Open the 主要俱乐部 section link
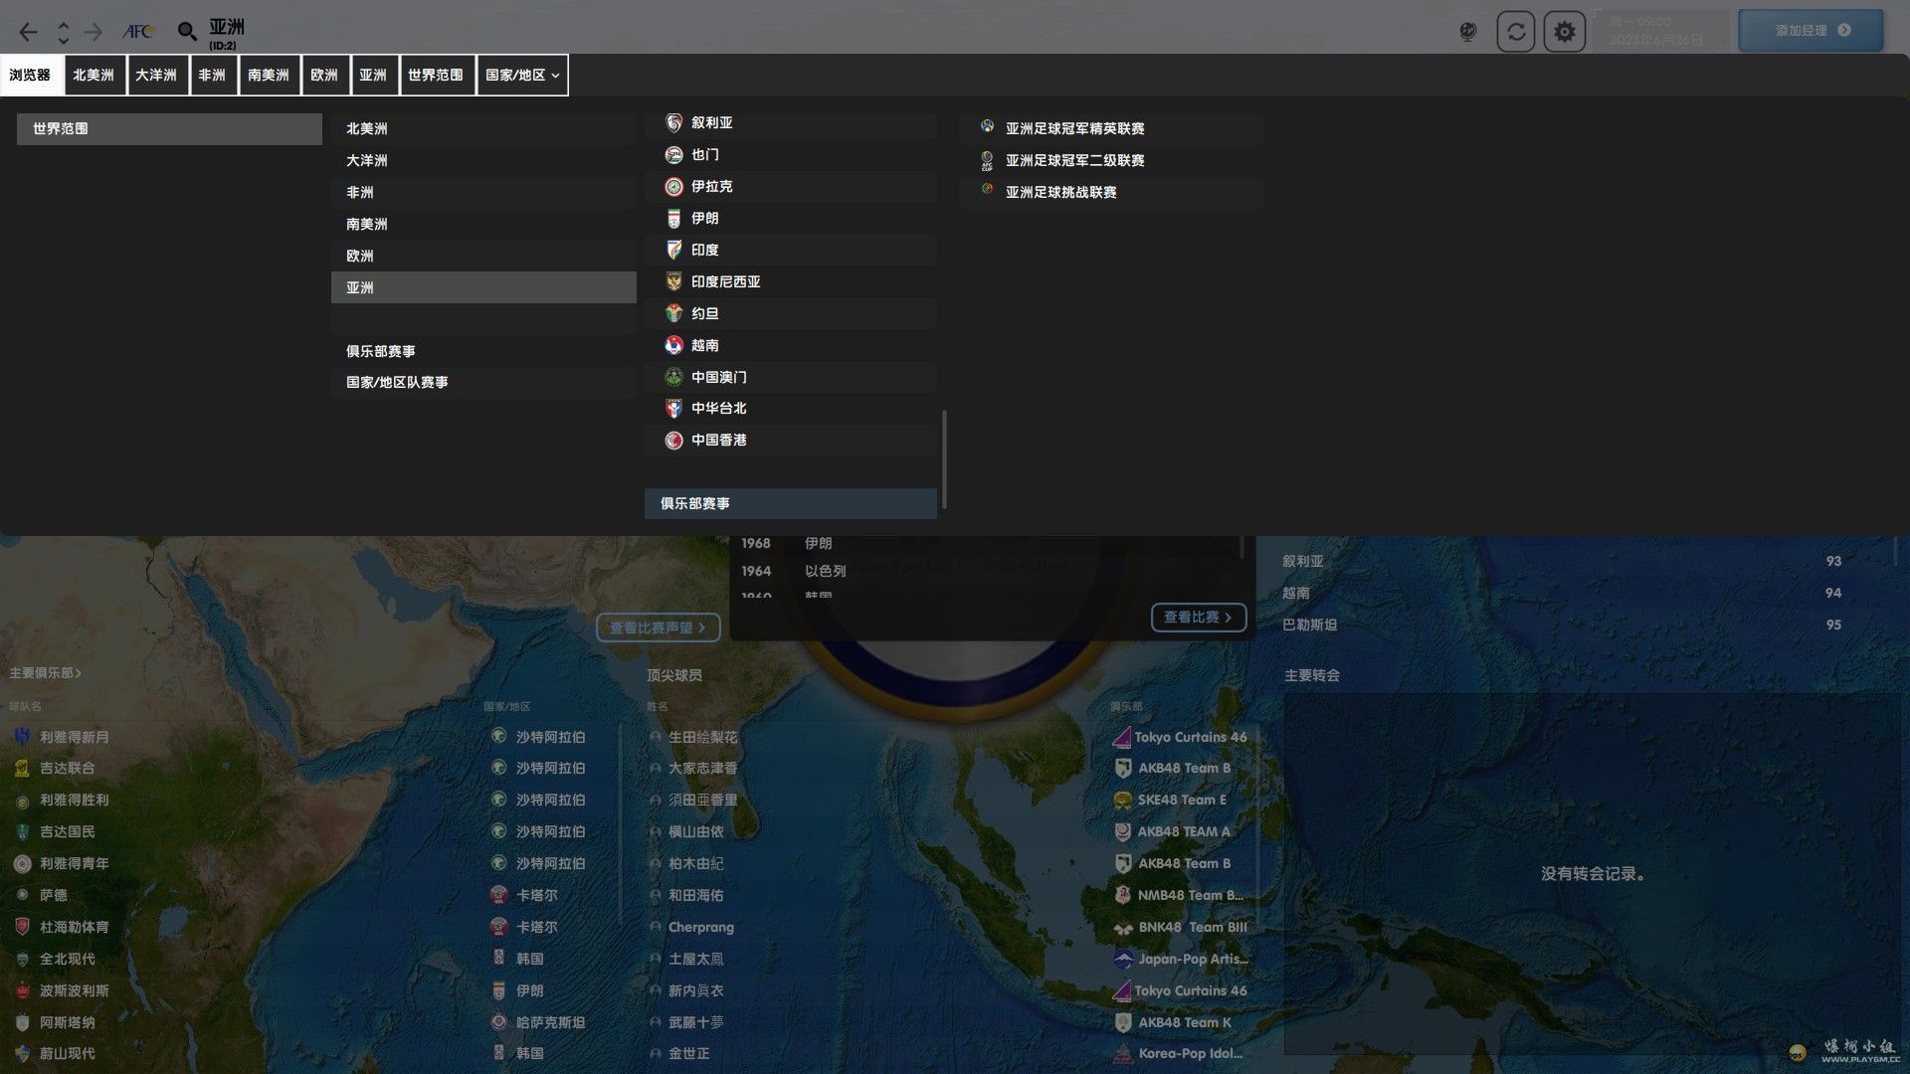 tap(45, 673)
